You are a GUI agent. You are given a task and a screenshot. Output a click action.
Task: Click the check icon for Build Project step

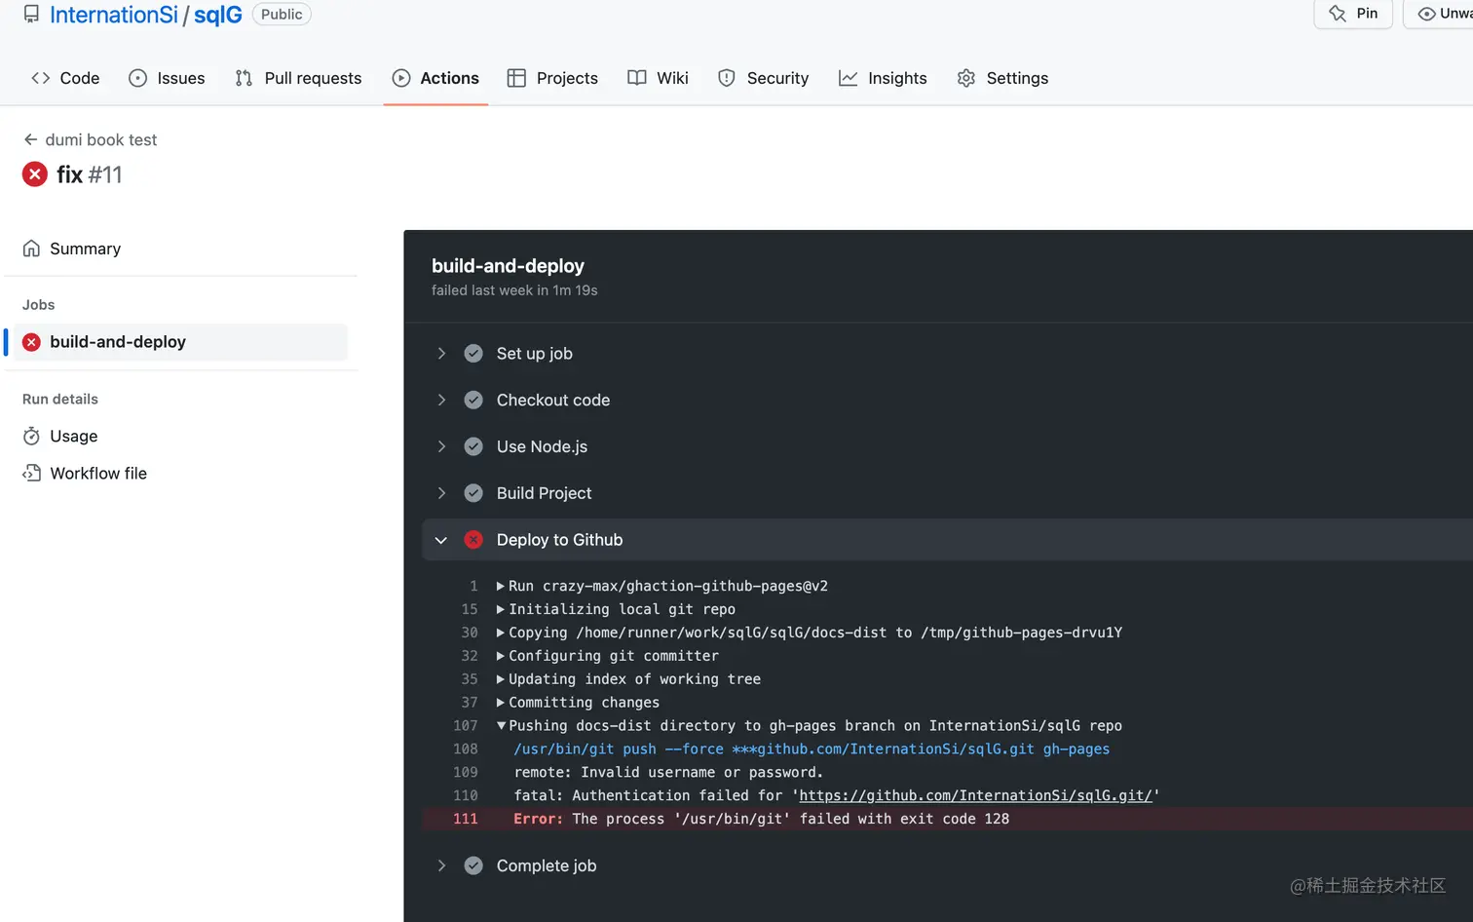473,493
